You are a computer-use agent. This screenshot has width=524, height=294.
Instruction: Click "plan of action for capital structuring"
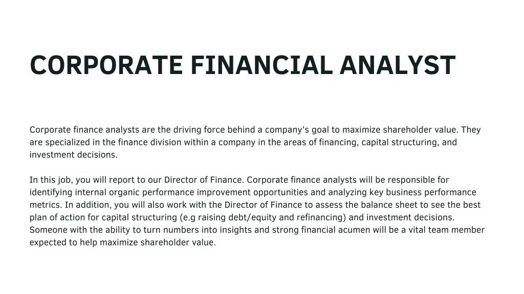(x=103, y=217)
